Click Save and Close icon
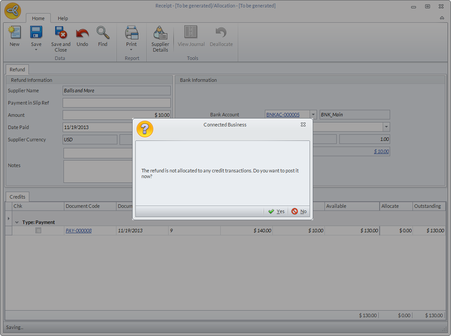This screenshot has height=336, width=451. click(x=60, y=33)
